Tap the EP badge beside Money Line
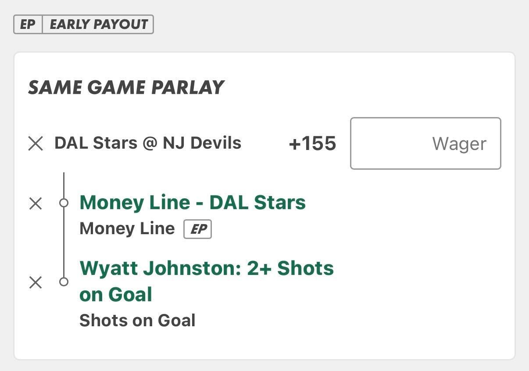The width and height of the screenshot is (529, 371). pyautogui.click(x=197, y=229)
